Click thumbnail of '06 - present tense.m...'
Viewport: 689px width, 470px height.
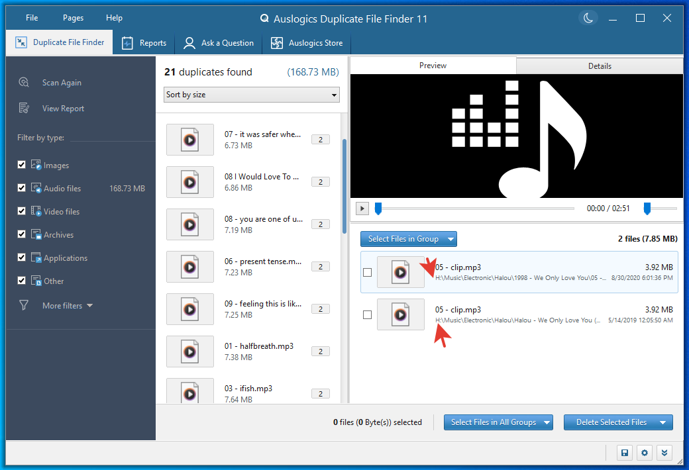coord(190,267)
